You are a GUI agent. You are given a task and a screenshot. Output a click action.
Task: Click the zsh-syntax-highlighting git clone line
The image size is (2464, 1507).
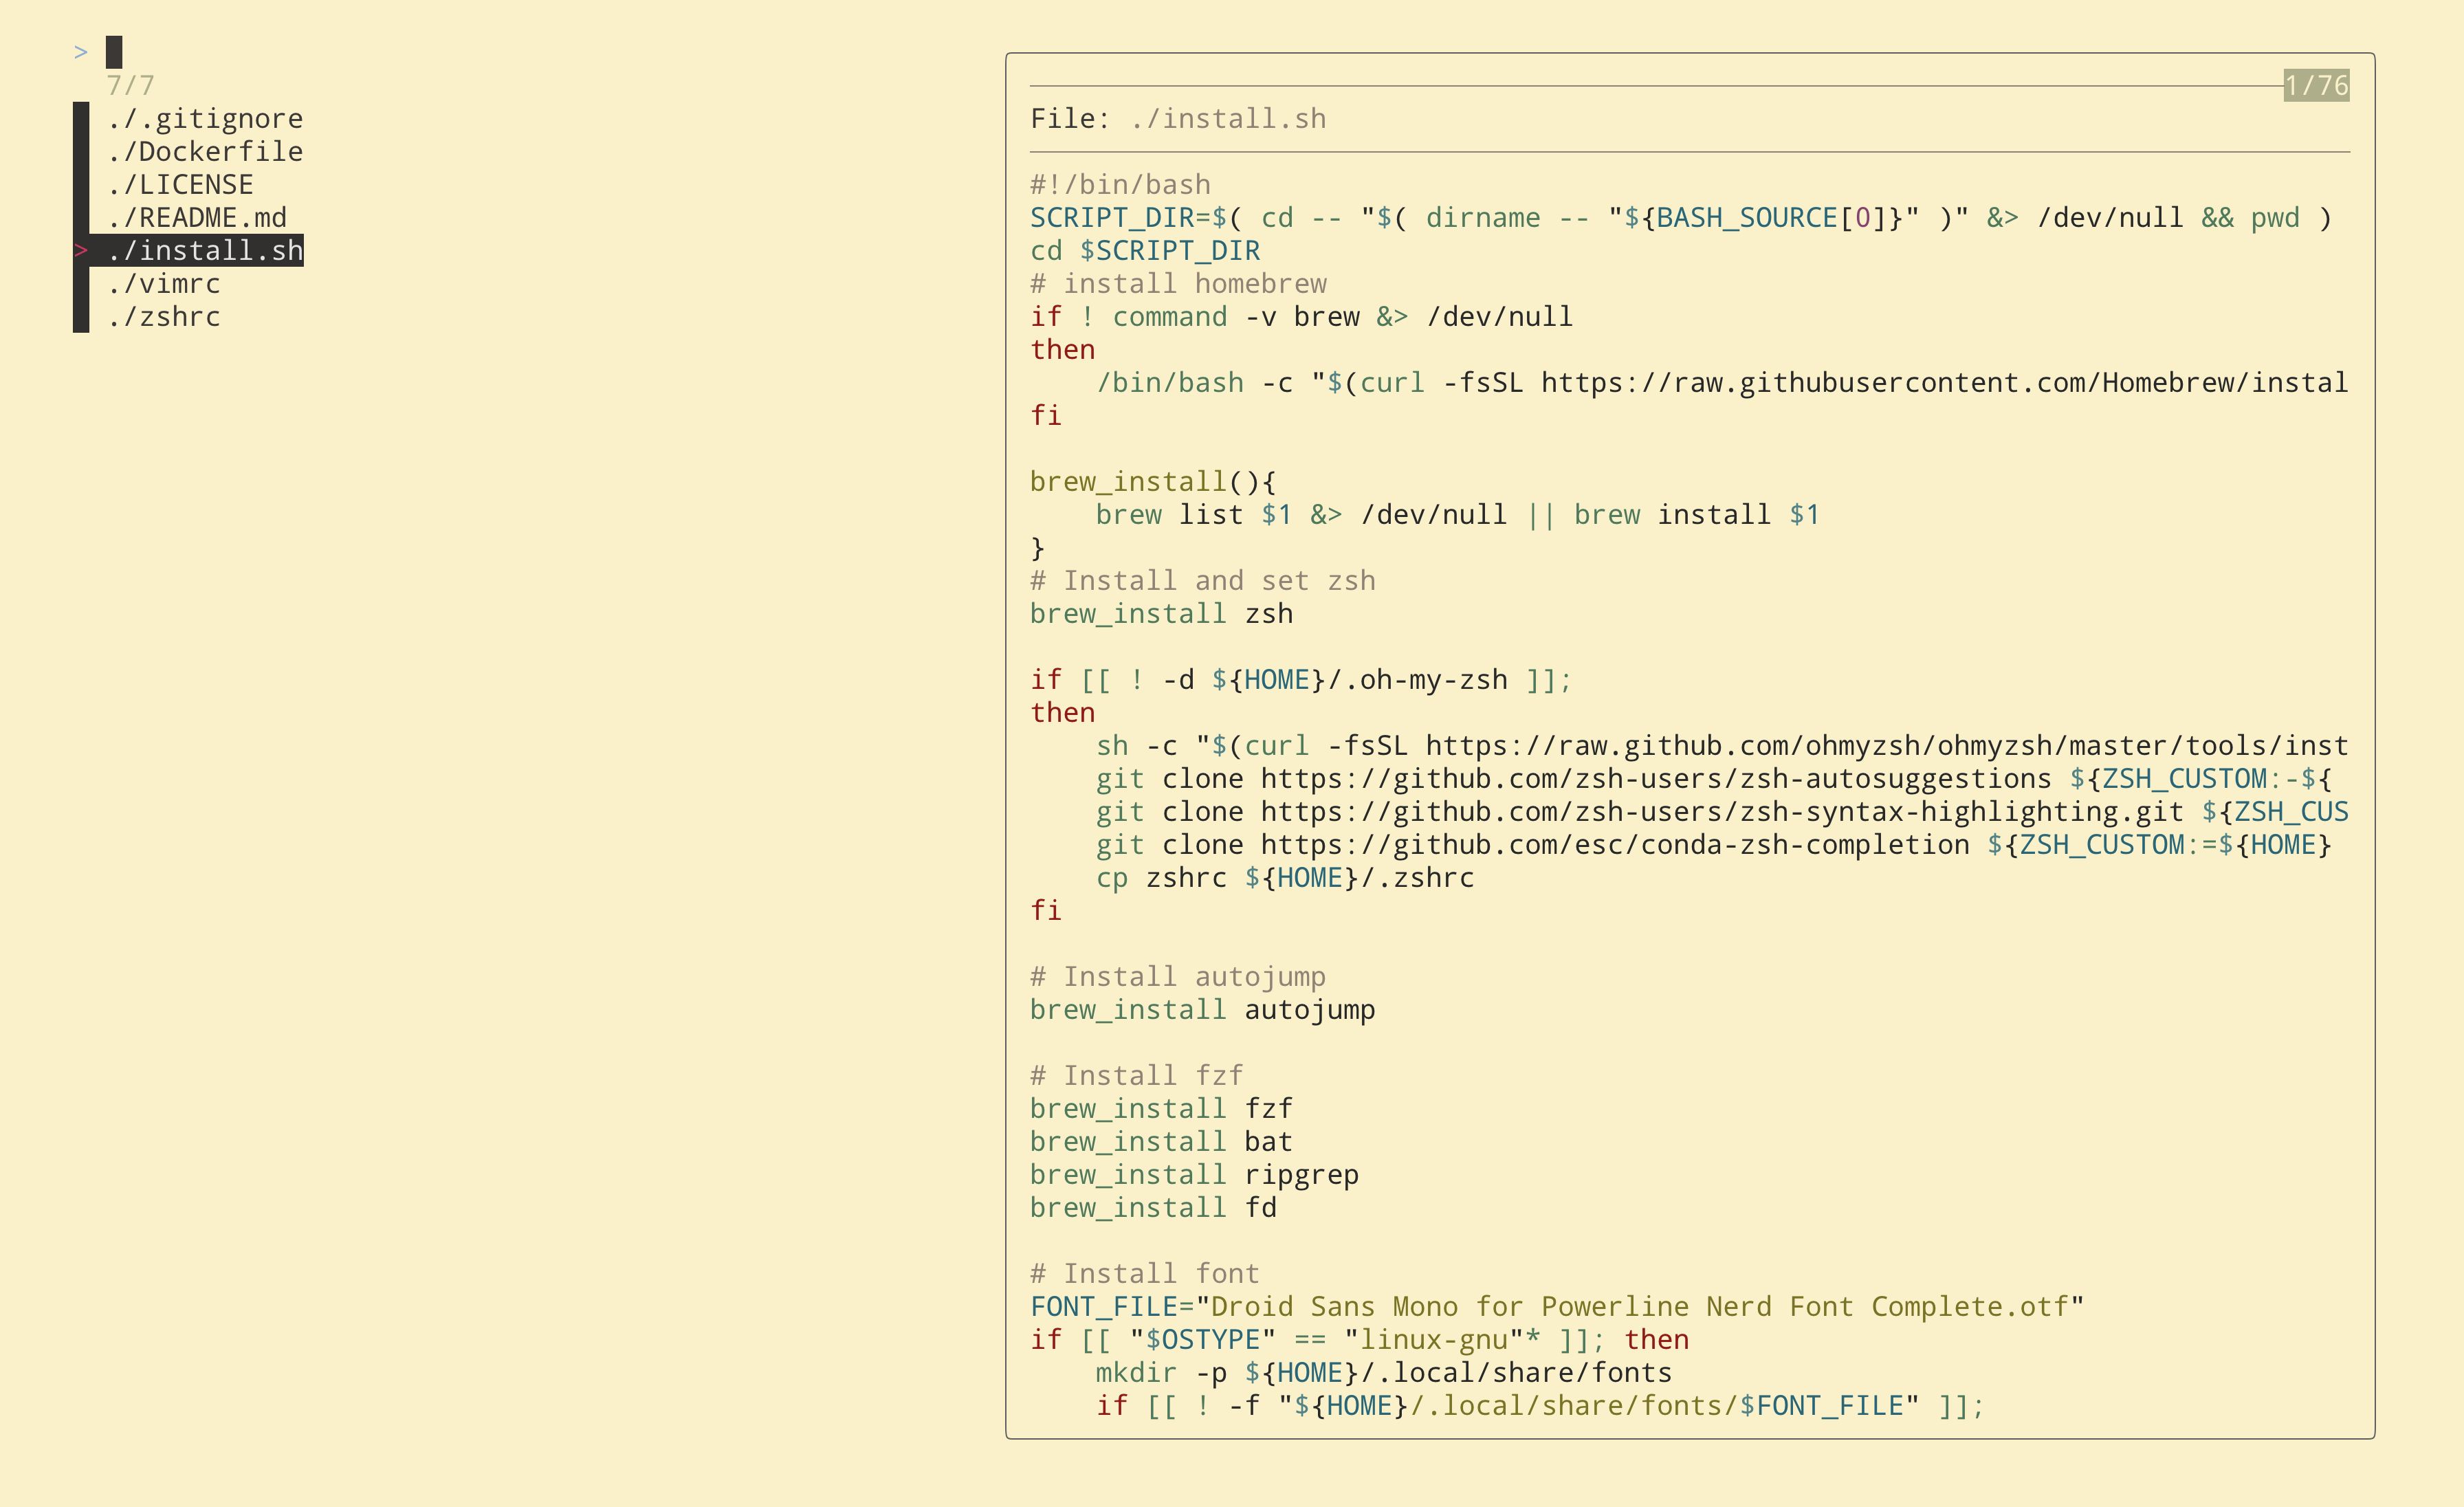click(1722, 812)
